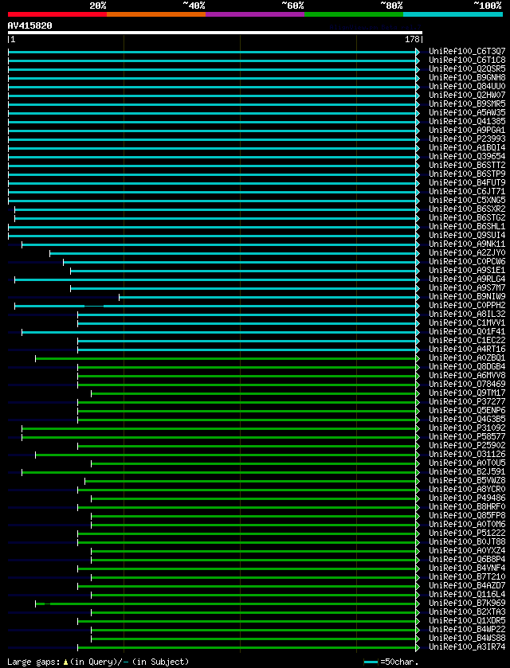Select the UniRef100_Q6B8P4 label
This screenshot has height=668, width=510.
coord(467,558)
